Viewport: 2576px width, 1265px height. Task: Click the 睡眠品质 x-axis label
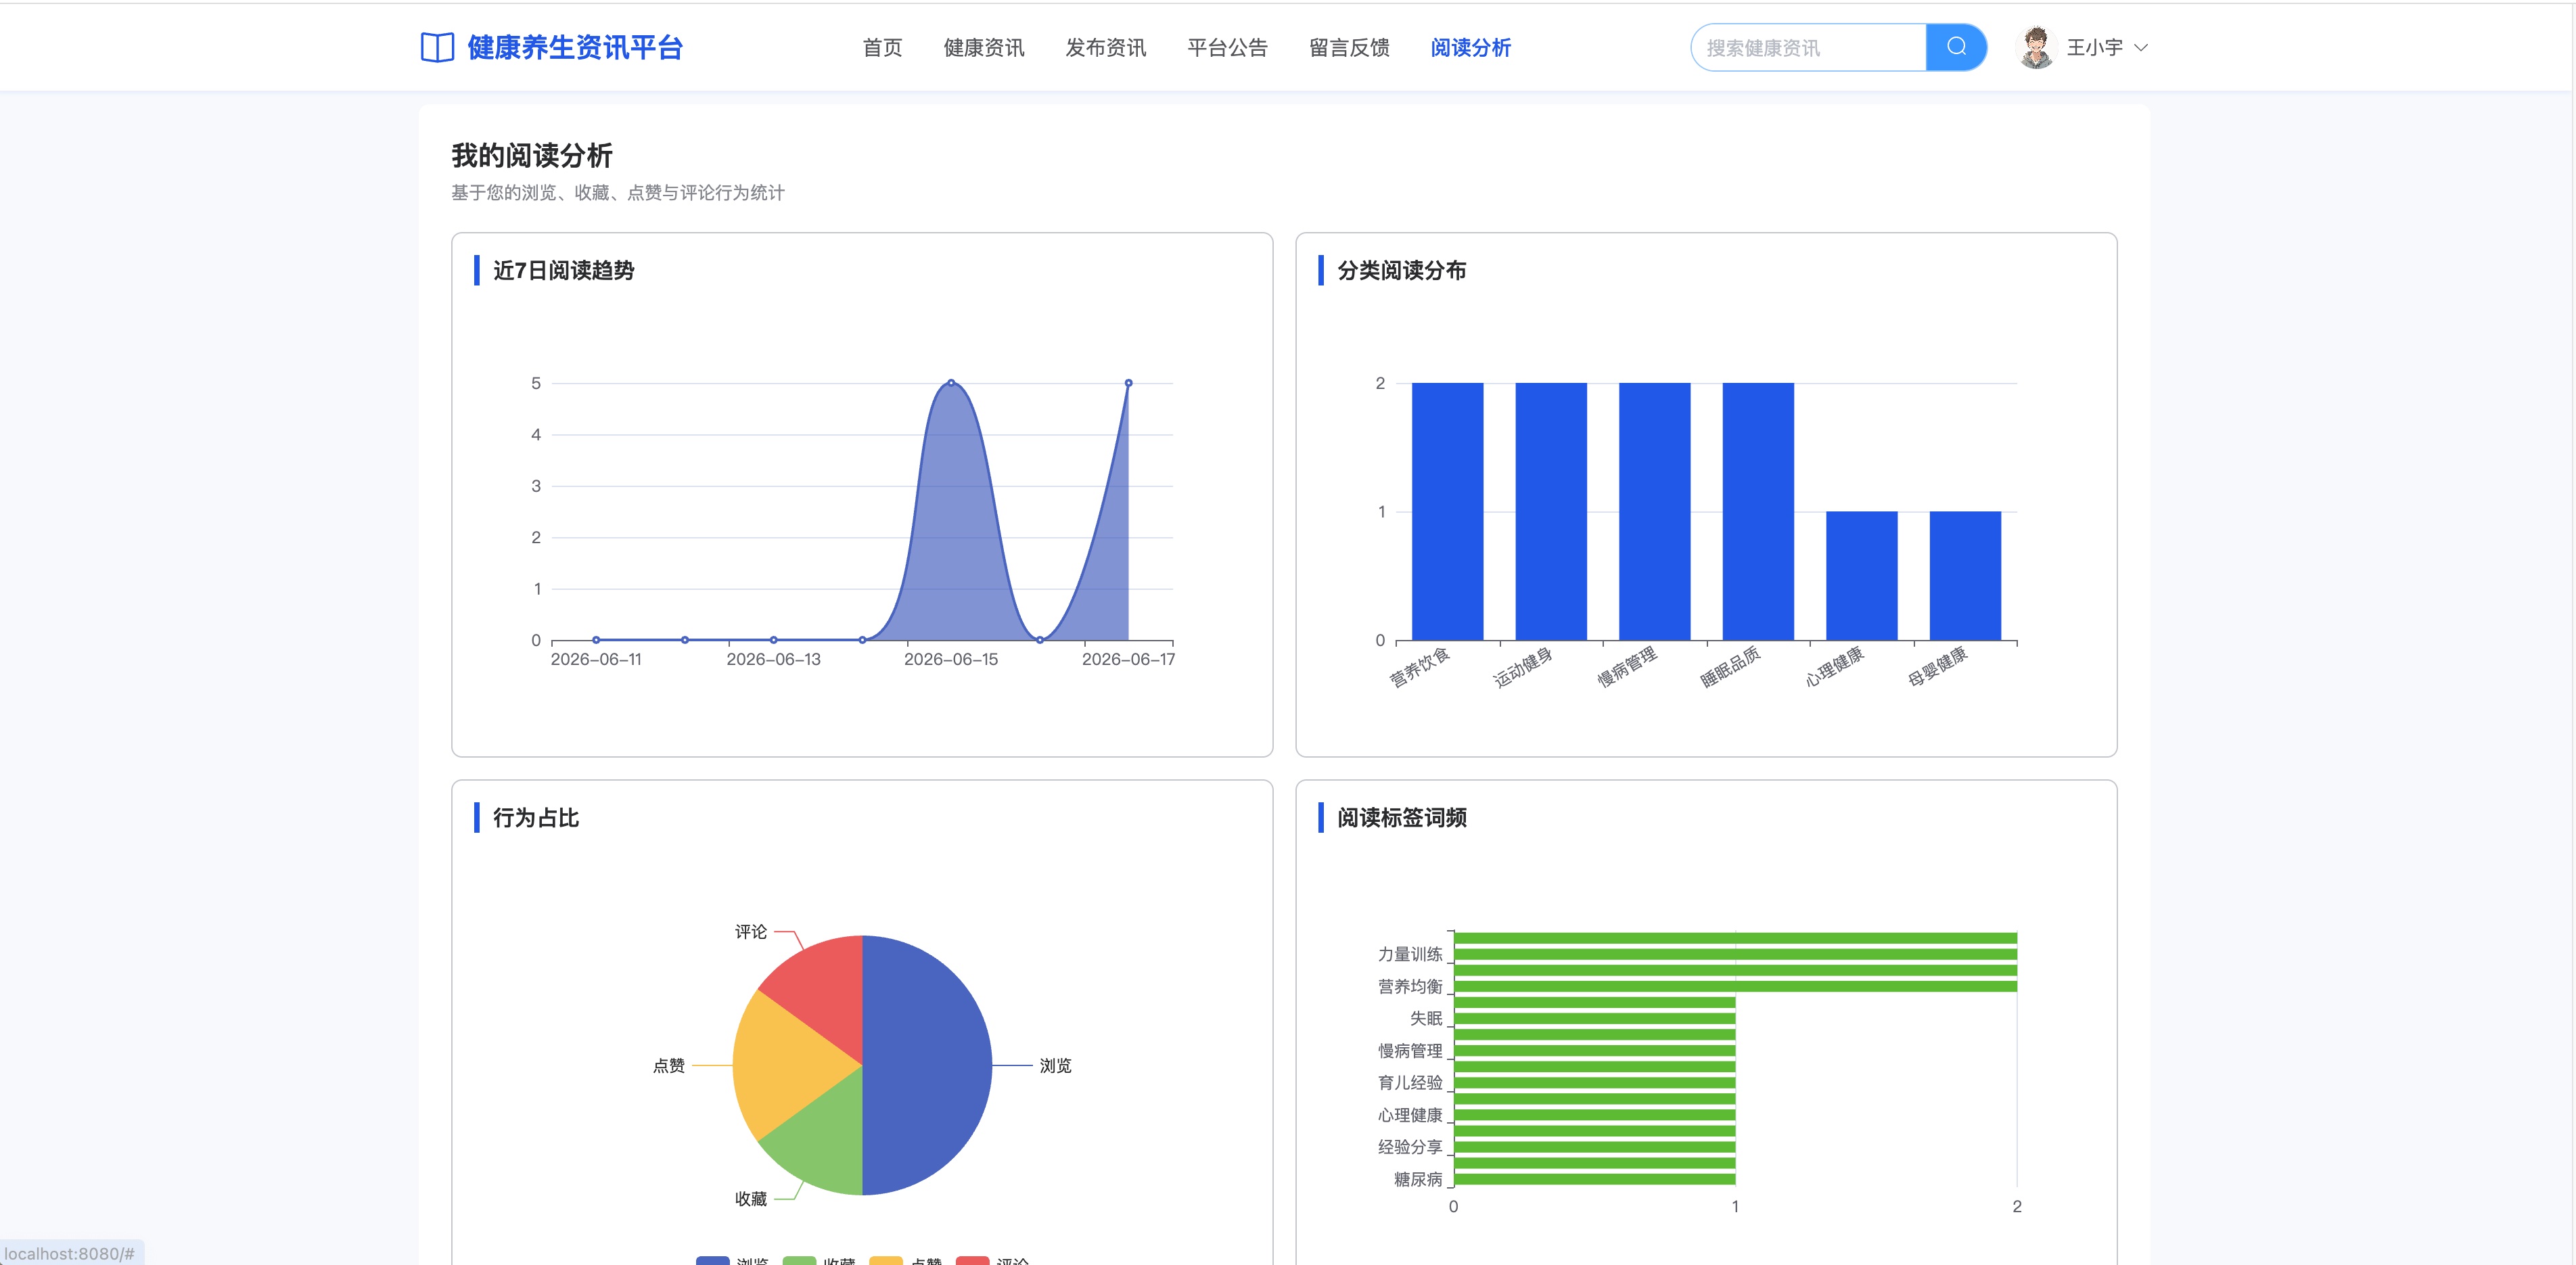[x=1731, y=667]
